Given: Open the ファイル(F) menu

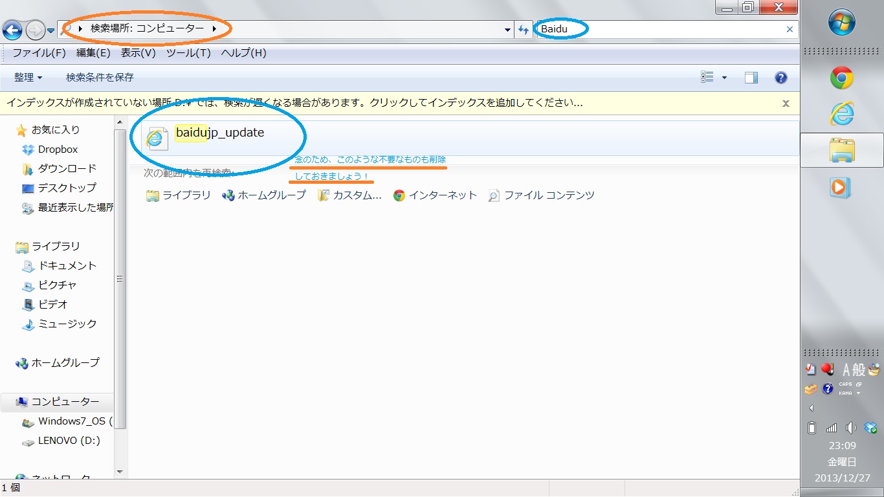Looking at the screenshot, I should [39, 53].
